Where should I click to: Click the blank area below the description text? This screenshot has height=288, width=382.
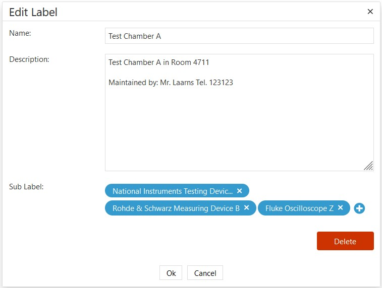point(239,131)
